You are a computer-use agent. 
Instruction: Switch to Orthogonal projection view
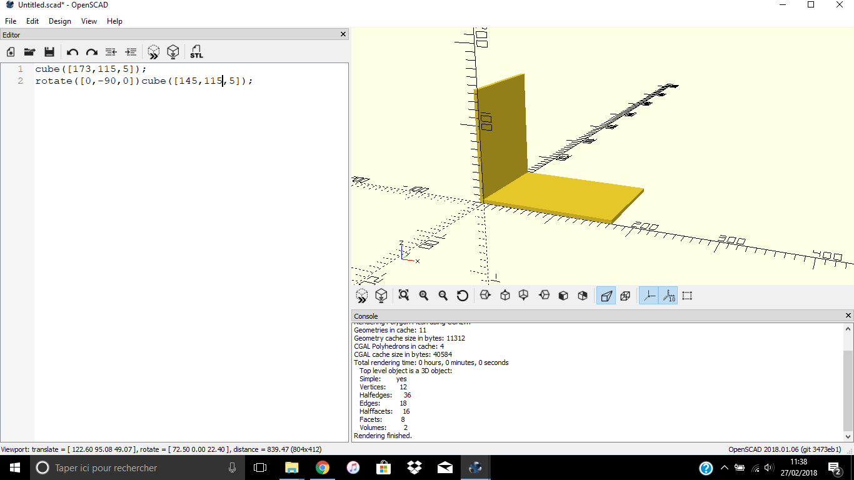(625, 296)
